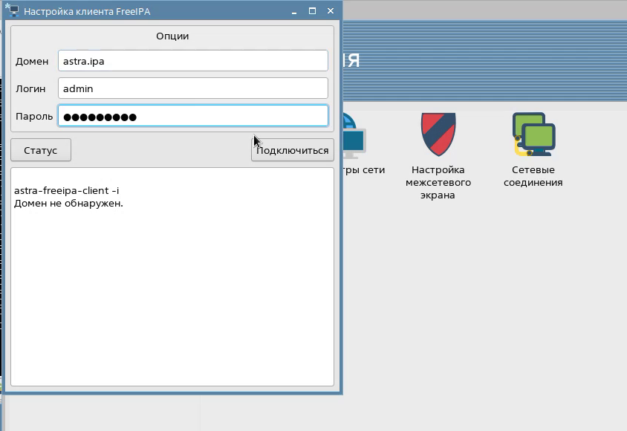Viewport: 627px width, 431px height.
Task: Click FreeIPA window title bar icon
Action: [12, 10]
